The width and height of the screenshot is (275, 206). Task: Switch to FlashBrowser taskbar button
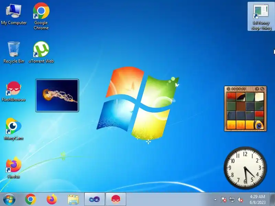click(116, 199)
